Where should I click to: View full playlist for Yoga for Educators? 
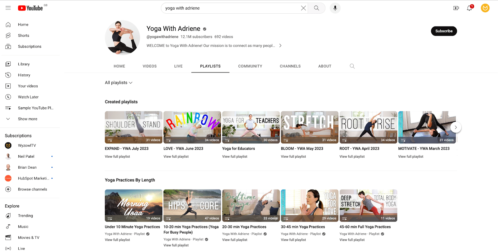pos(235,156)
